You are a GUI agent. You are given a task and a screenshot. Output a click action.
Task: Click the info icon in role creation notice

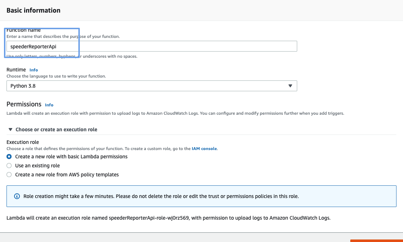[x=17, y=196]
